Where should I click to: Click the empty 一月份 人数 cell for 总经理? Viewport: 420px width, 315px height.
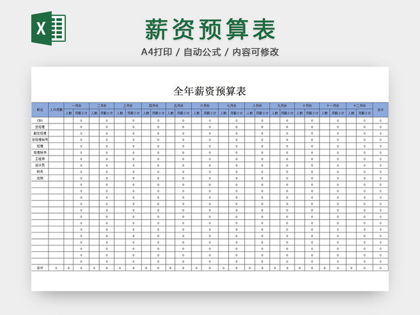coord(68,127)
